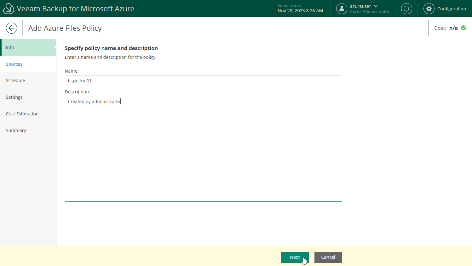Click the Veeam Backup for Microsoft Azure title
The width and height of the screenshot is (472, 266).
click(x=76, y=9)
